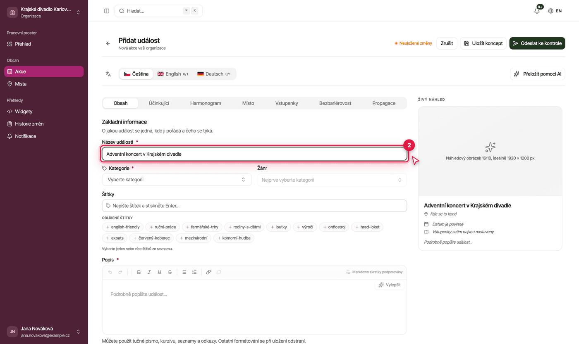Add the english-friendly tag chip

click(x=123, y=227)
